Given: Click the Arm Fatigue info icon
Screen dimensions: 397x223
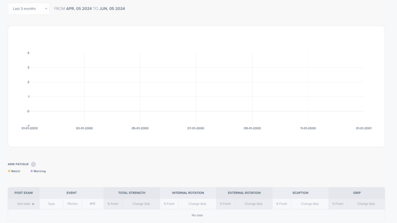Looking at the screenshot, I should 33,164.
